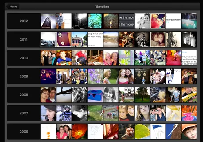The image size is (203, 142).
Task: Open 2007 pink vase drawing thumbnail
Action: [x=189, y=113]
